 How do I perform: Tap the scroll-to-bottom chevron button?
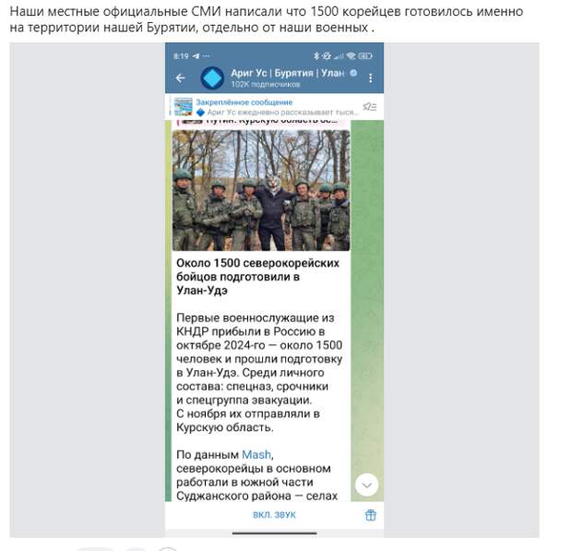366,485
